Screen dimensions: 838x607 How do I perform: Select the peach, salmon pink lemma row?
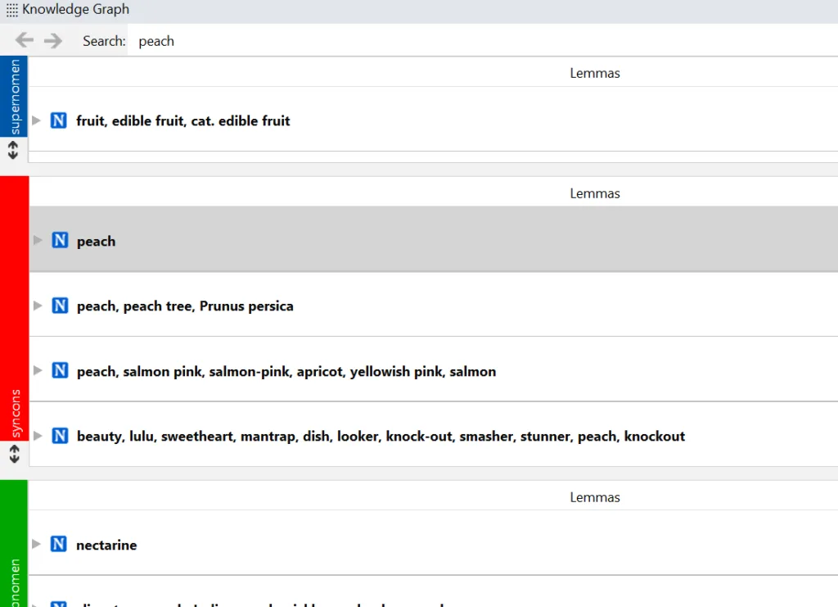point(286,371)
